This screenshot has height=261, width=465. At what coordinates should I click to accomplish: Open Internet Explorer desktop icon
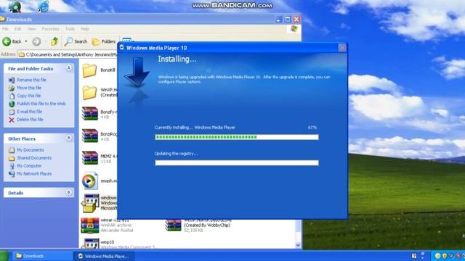44,7
